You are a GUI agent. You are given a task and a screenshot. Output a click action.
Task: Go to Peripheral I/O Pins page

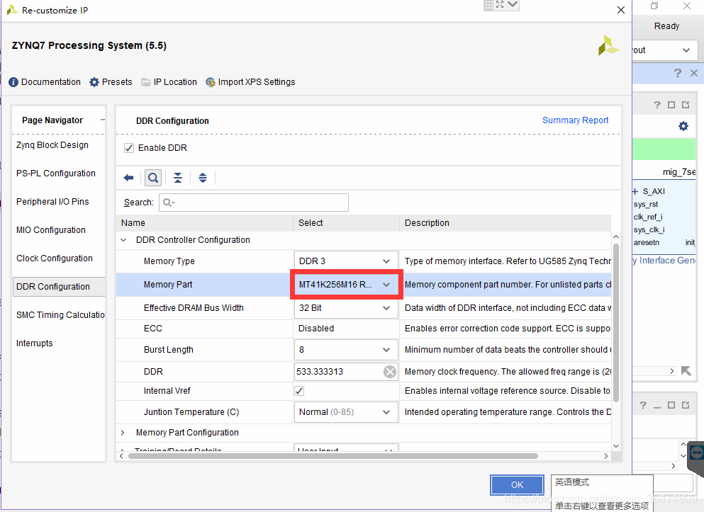coord(53,202)
